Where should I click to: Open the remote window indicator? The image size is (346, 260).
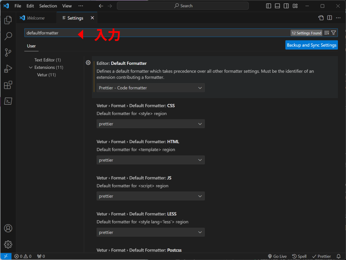tap(6, 256)
